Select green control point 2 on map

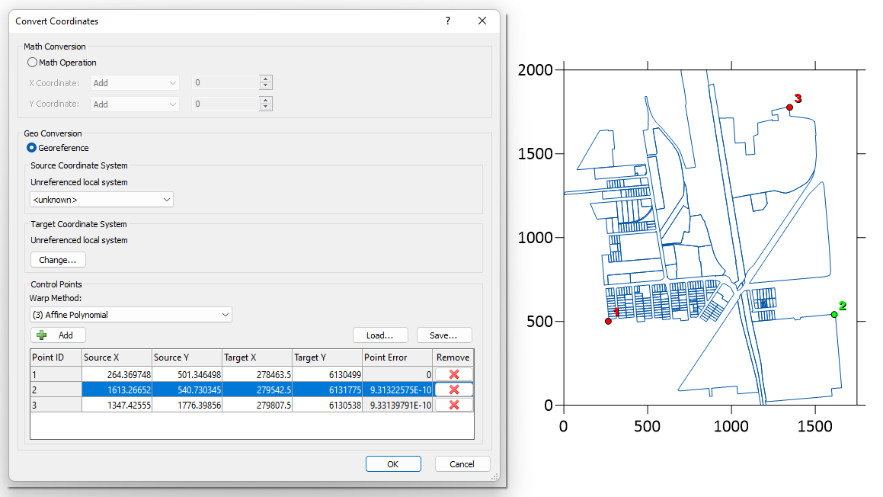pos(835,313)
